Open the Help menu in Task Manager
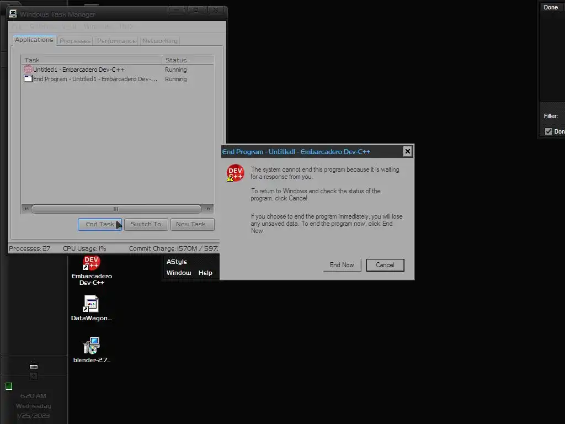The width and height of the screenshot is (565, 424). coord(126,26)
